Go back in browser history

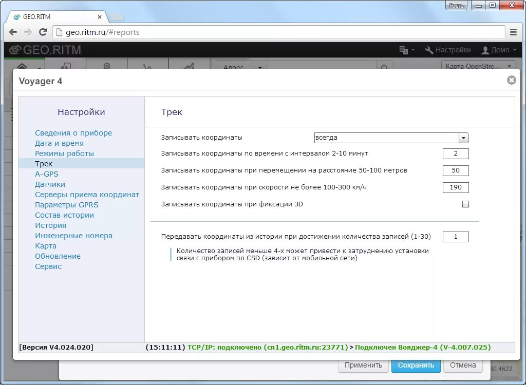pyautogui.click(x=13, y=32)
